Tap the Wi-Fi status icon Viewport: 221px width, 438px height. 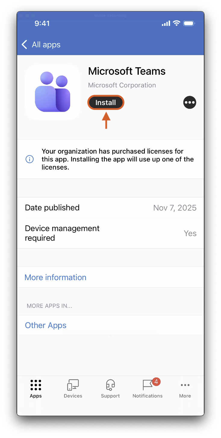[177, 23]
